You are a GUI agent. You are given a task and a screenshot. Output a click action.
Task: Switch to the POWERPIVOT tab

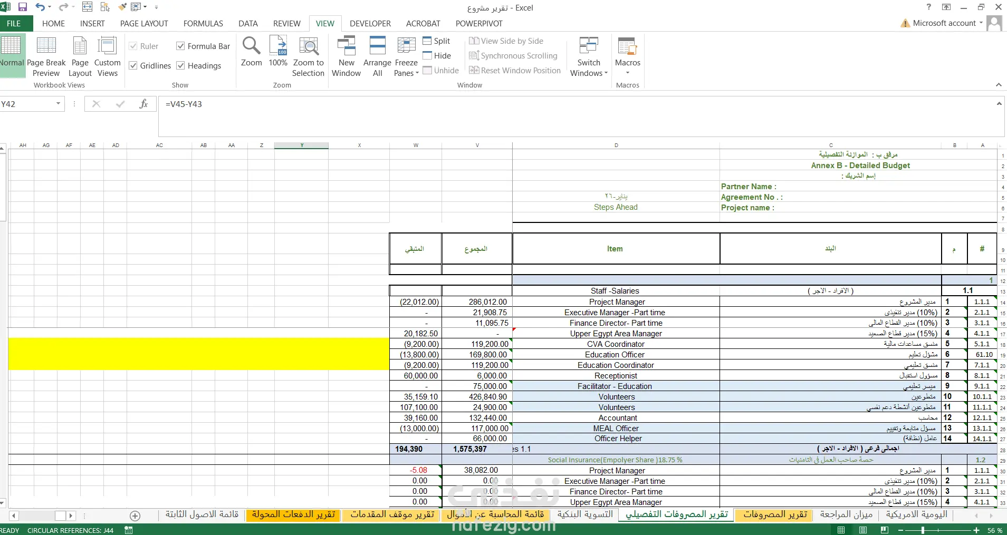[x=479, y=24]
